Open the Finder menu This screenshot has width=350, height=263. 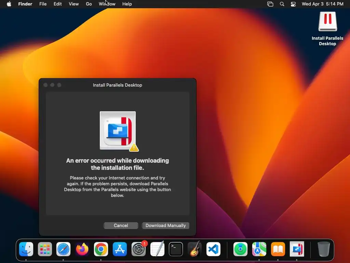click(25, 4)
